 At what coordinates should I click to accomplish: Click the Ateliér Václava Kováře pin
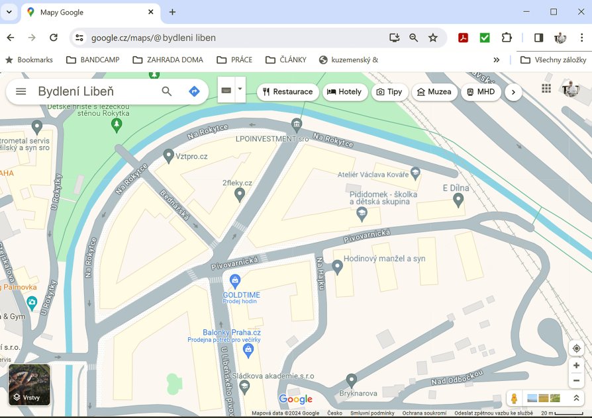click(x=415, y=173)
